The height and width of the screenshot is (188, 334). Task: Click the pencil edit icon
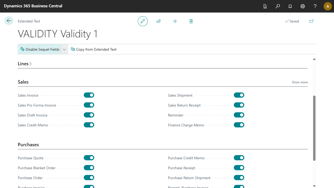[143, 21]
